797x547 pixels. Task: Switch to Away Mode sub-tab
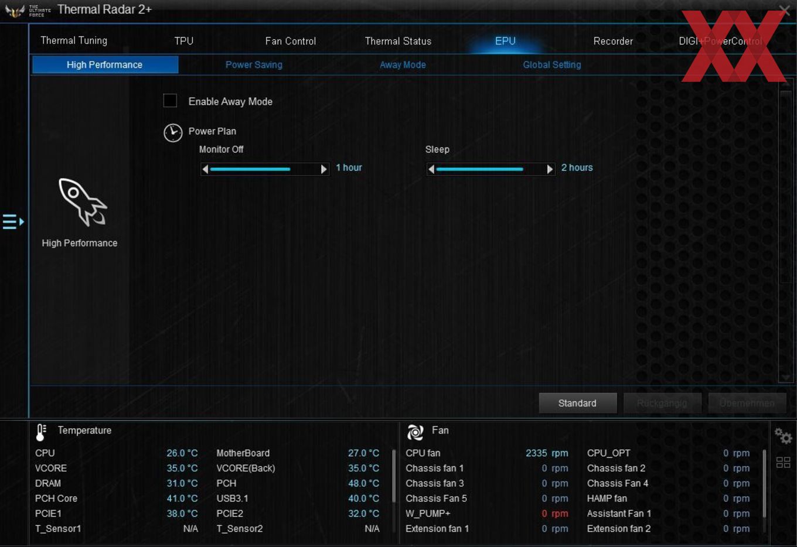tap(403, 64)
